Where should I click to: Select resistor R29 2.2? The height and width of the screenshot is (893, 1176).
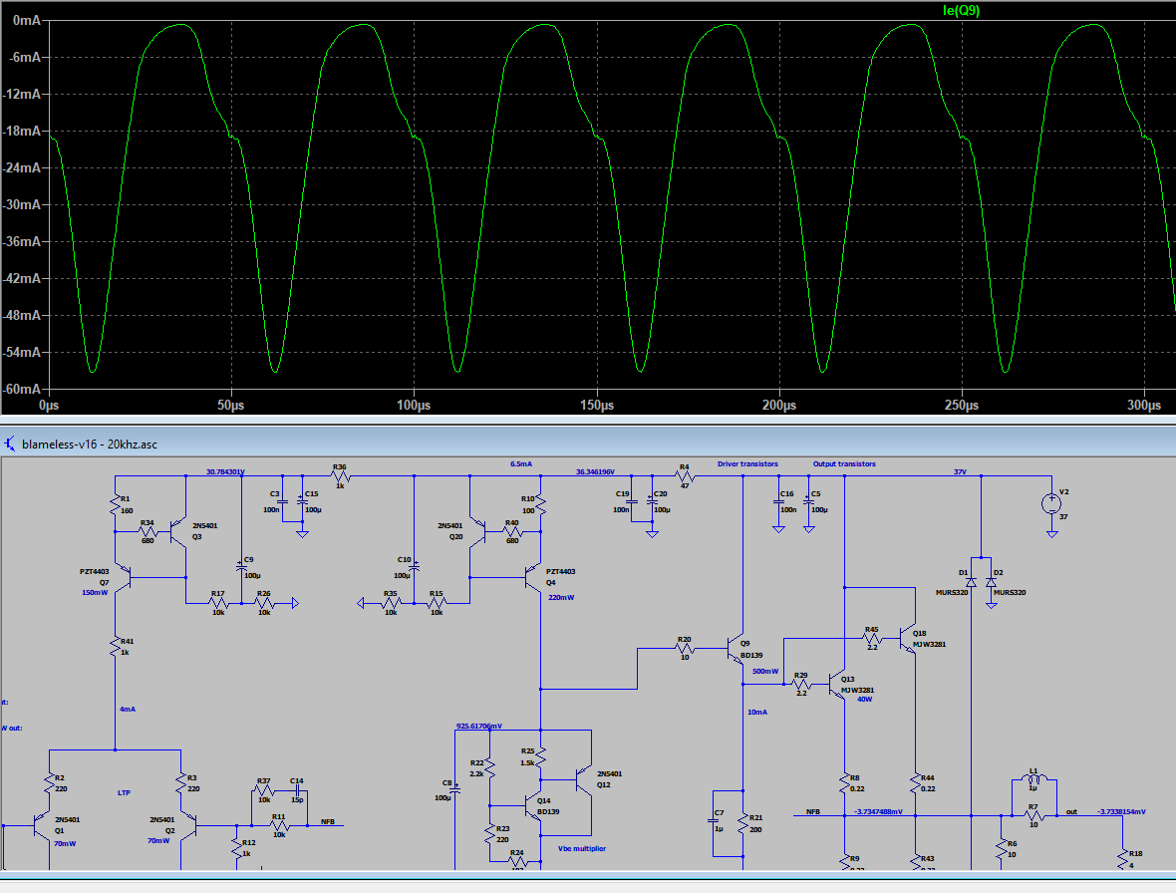[x=801, y=684]
